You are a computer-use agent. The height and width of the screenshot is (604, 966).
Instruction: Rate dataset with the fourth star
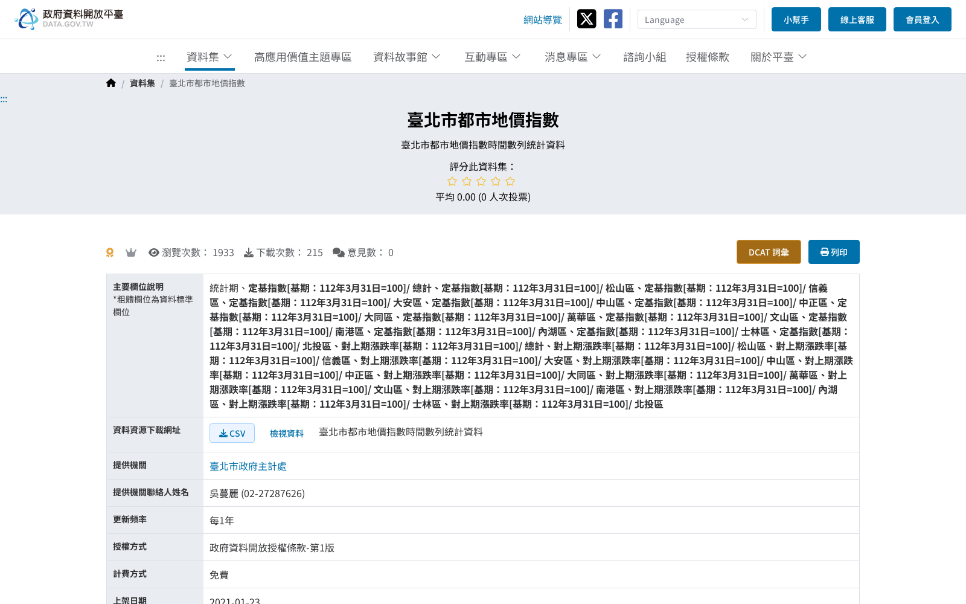[496, 181]
